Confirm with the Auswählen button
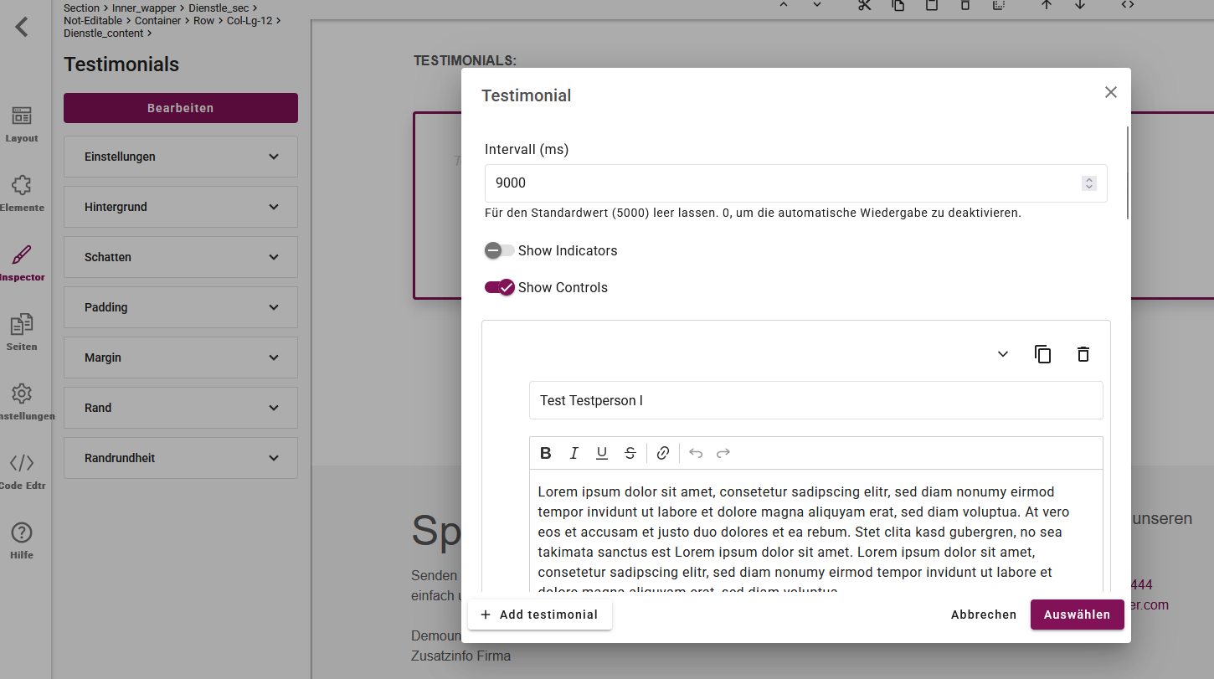 coord(1077,615)
